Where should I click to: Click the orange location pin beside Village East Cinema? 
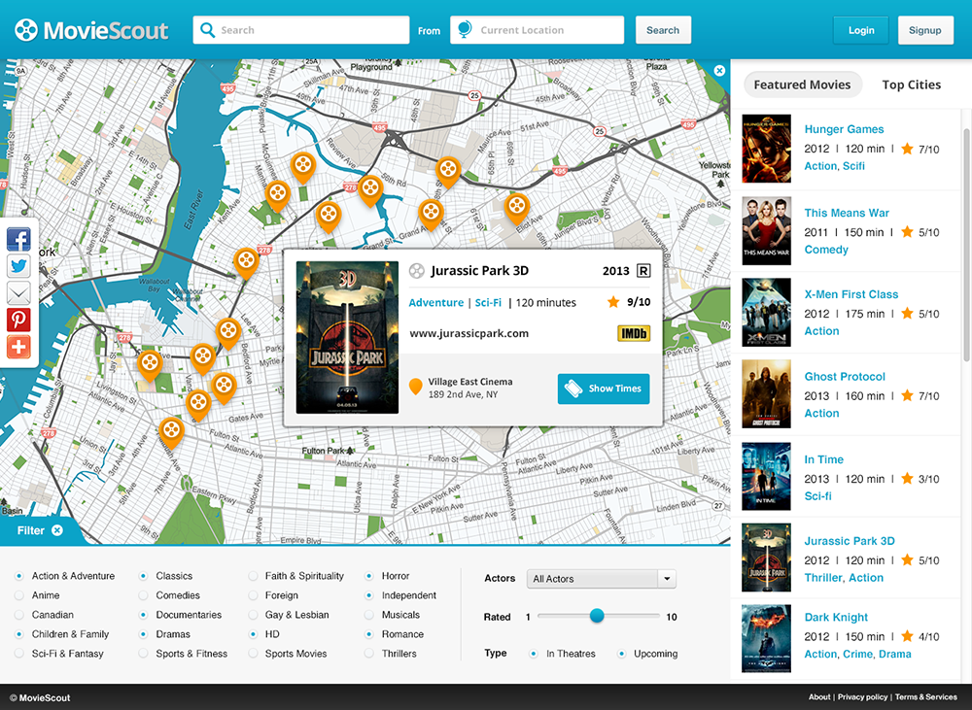tap(416, 388)
